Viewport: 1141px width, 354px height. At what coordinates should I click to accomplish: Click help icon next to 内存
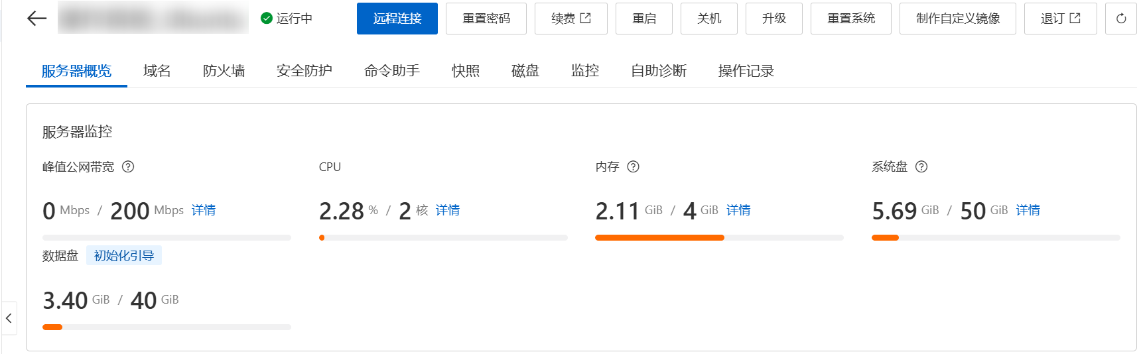pos(634,167)
